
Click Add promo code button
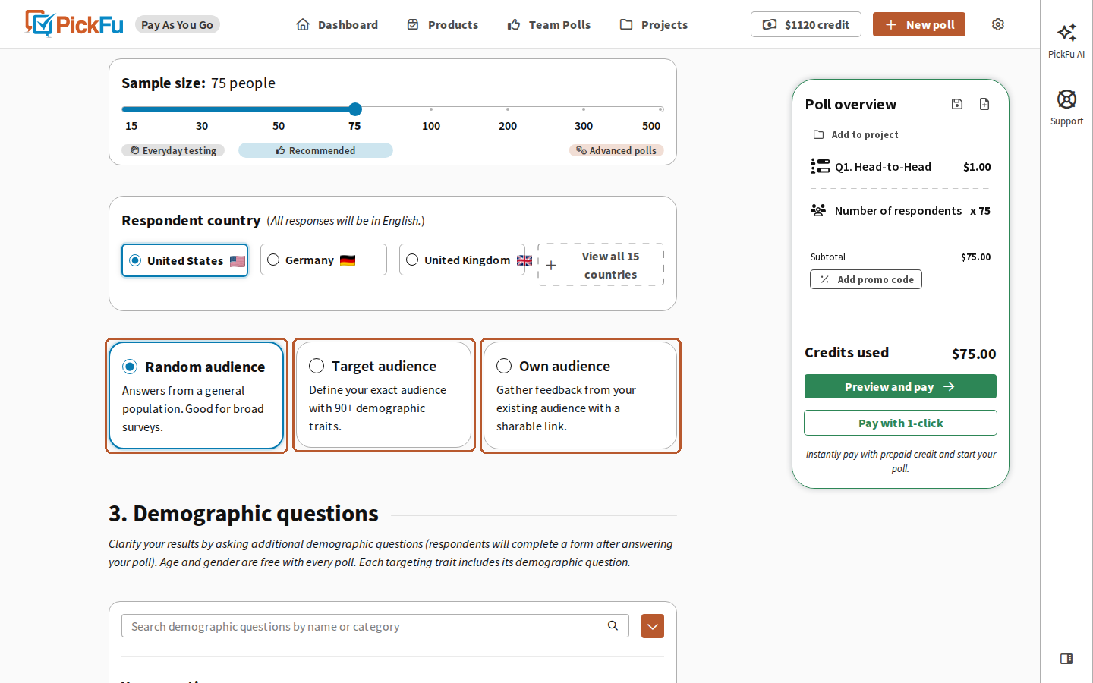pos(866,279)
